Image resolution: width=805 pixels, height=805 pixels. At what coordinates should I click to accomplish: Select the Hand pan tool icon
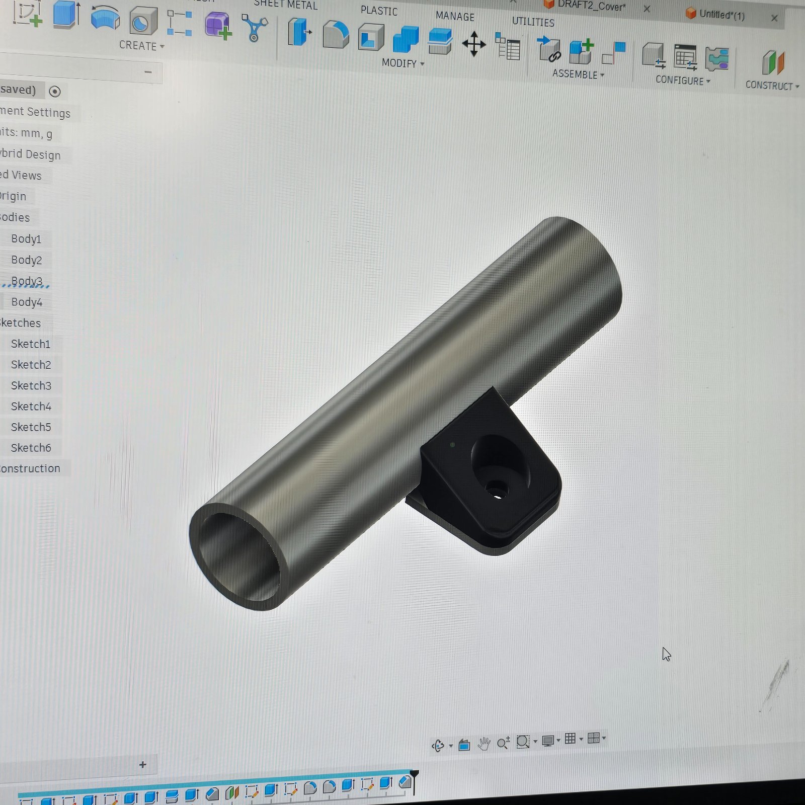[x=484, y=743]
